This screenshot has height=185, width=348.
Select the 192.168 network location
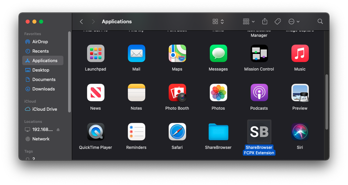(39, 130)
